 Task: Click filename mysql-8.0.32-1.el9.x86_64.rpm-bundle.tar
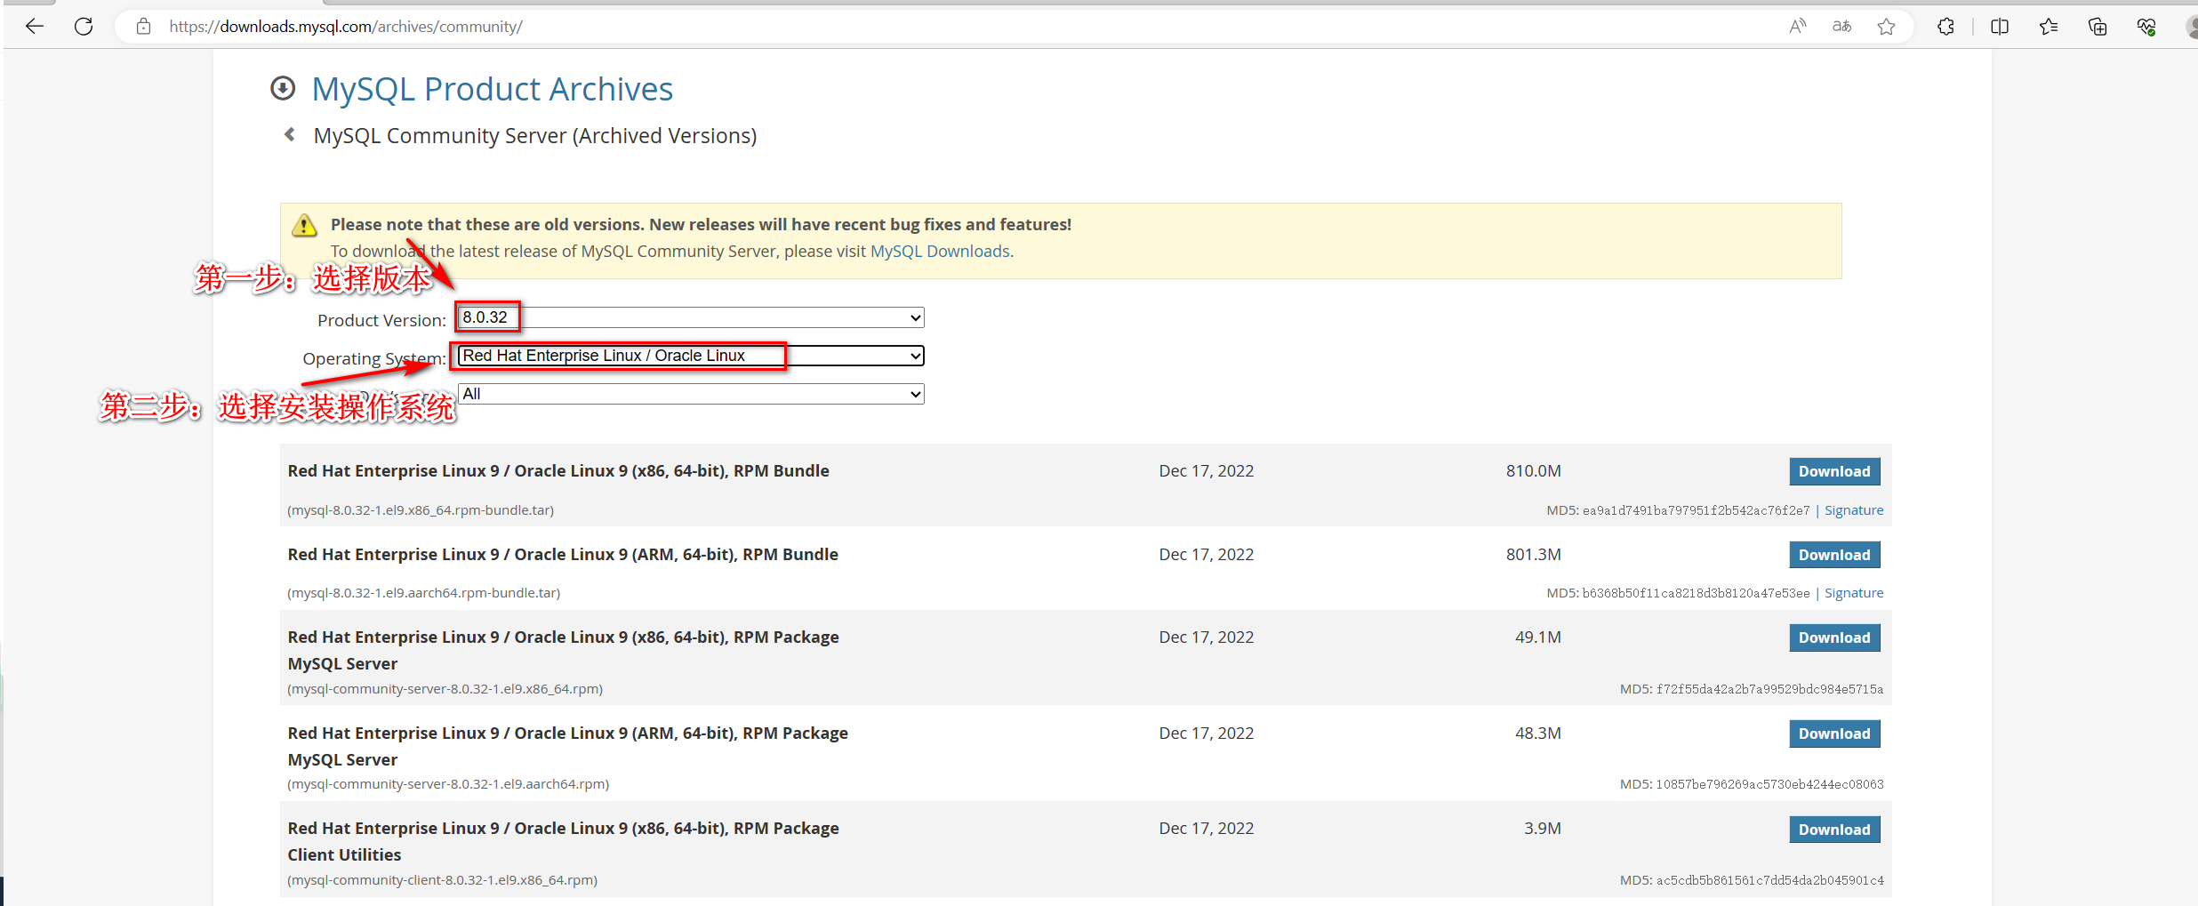pos(421,510)
